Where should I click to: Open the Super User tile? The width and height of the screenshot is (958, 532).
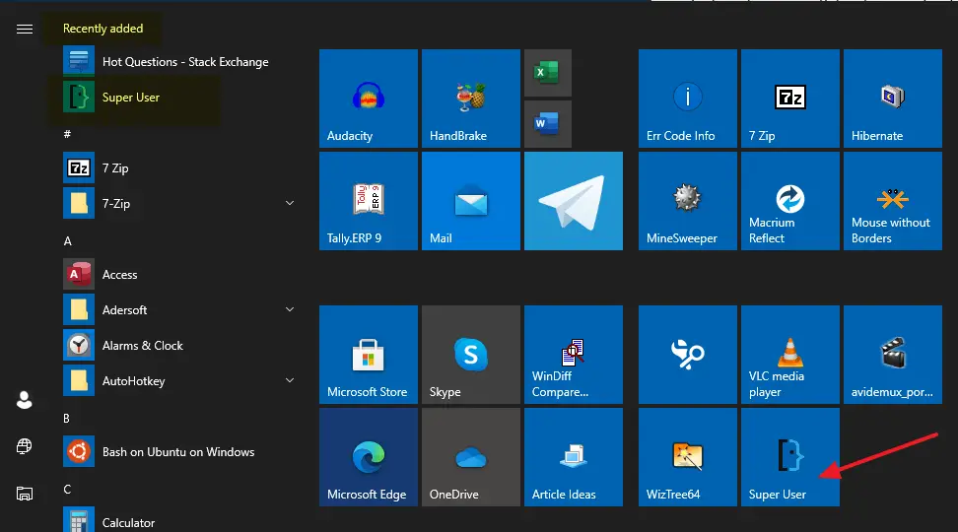(x=790, y=457)
